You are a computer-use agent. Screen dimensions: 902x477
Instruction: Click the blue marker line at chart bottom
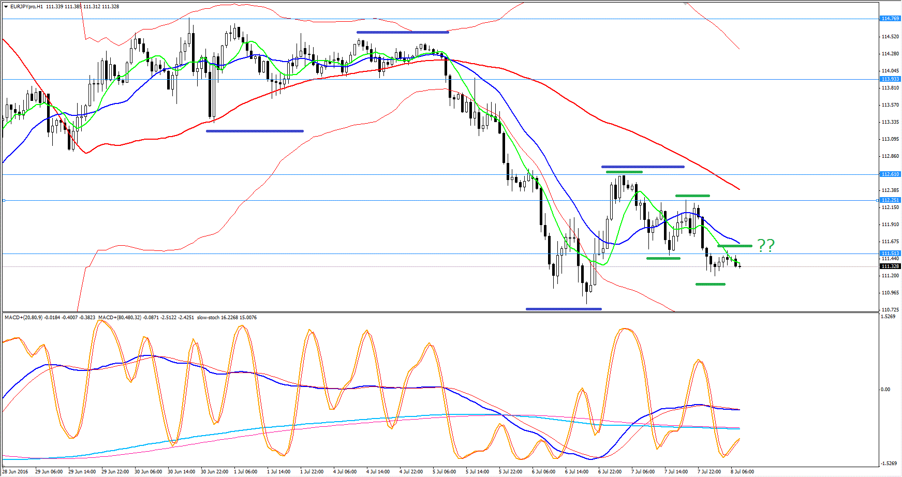pos(564,309)
